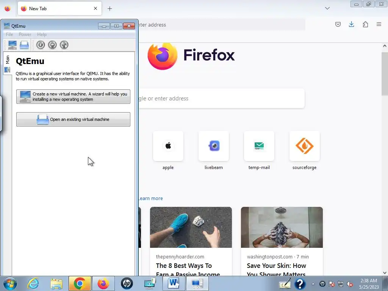
Task: Show hidden system tray icons arrow
Action: [x=313, y=284]
